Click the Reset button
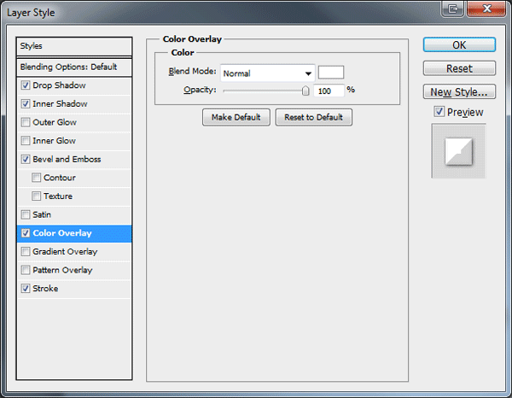512x398 pixels. coord(459,68)
